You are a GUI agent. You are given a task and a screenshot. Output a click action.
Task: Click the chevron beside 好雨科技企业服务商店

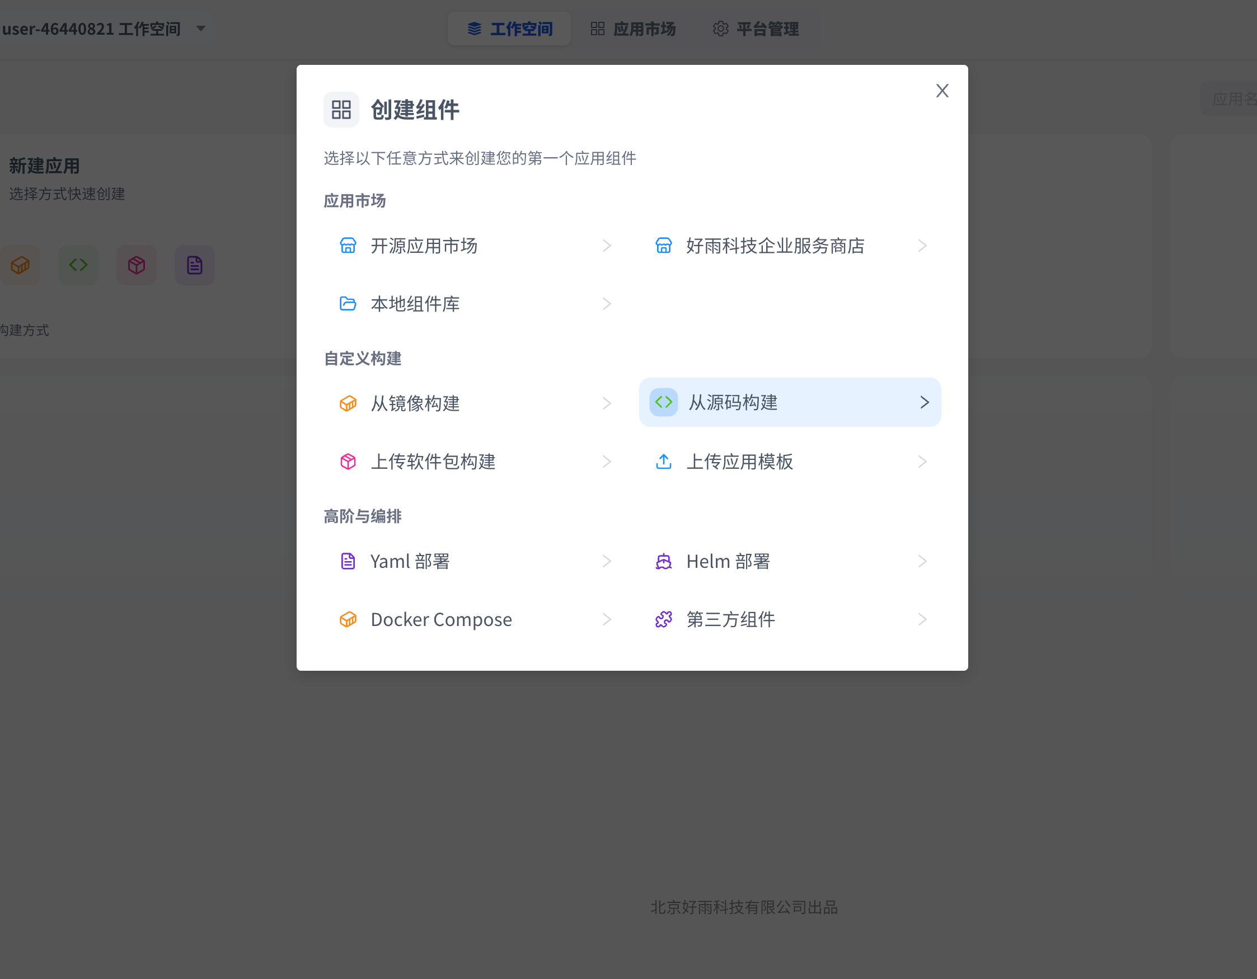coord(923,246)
